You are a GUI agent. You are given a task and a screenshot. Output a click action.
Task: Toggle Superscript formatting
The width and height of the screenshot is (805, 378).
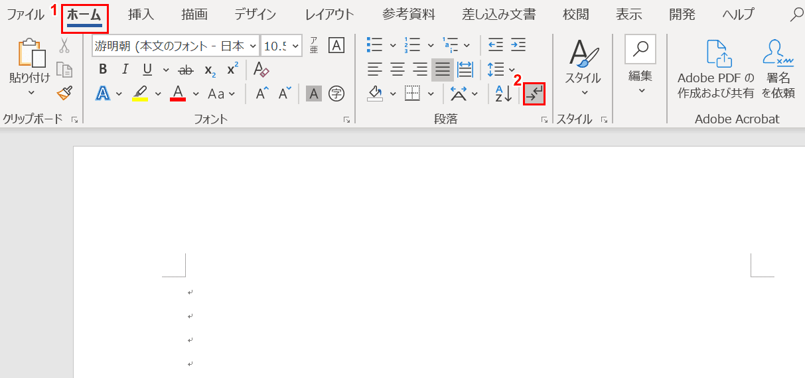tap(232, 70)
